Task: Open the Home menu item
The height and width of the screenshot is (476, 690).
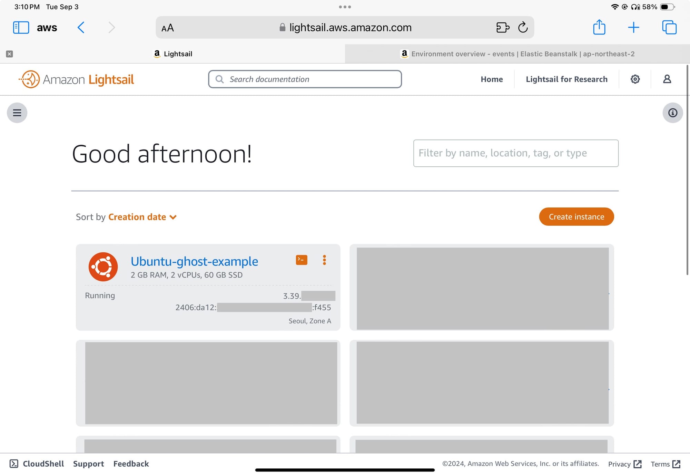Action: pyautogui.click(x=492, y=79)
